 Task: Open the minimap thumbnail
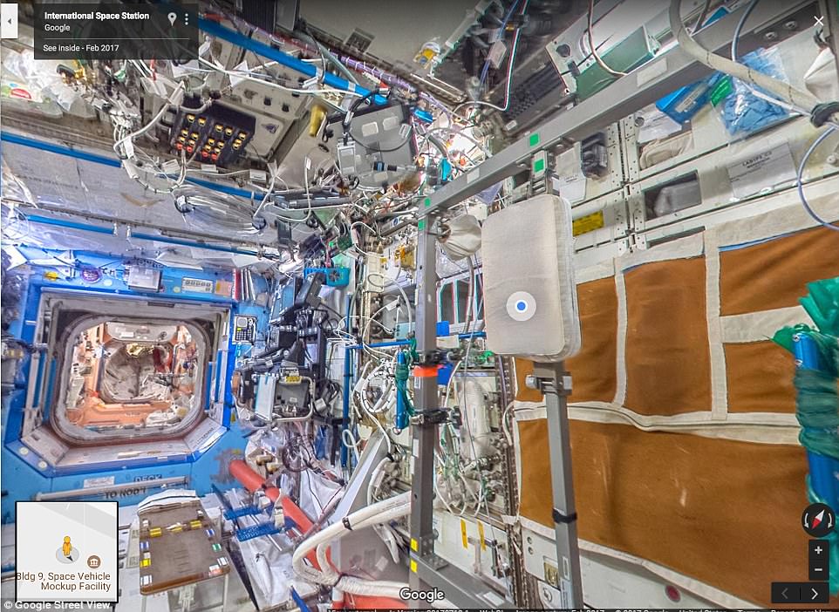[x=66, y=551]
